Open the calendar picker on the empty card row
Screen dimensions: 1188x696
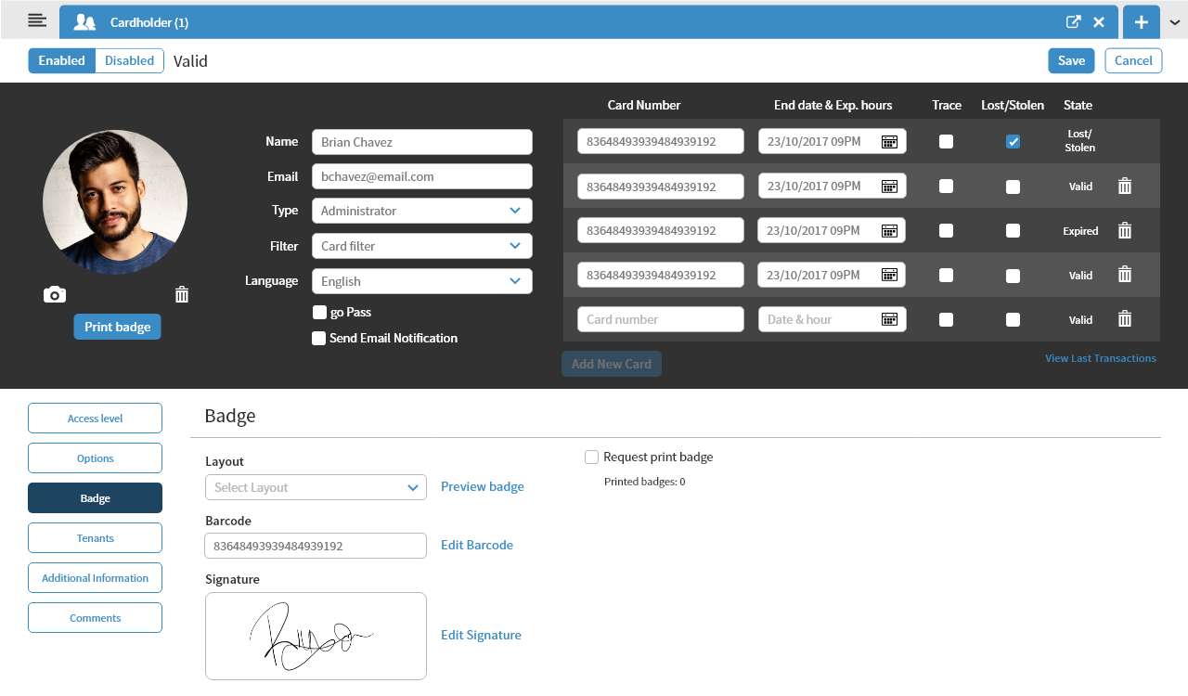point(888,318)
